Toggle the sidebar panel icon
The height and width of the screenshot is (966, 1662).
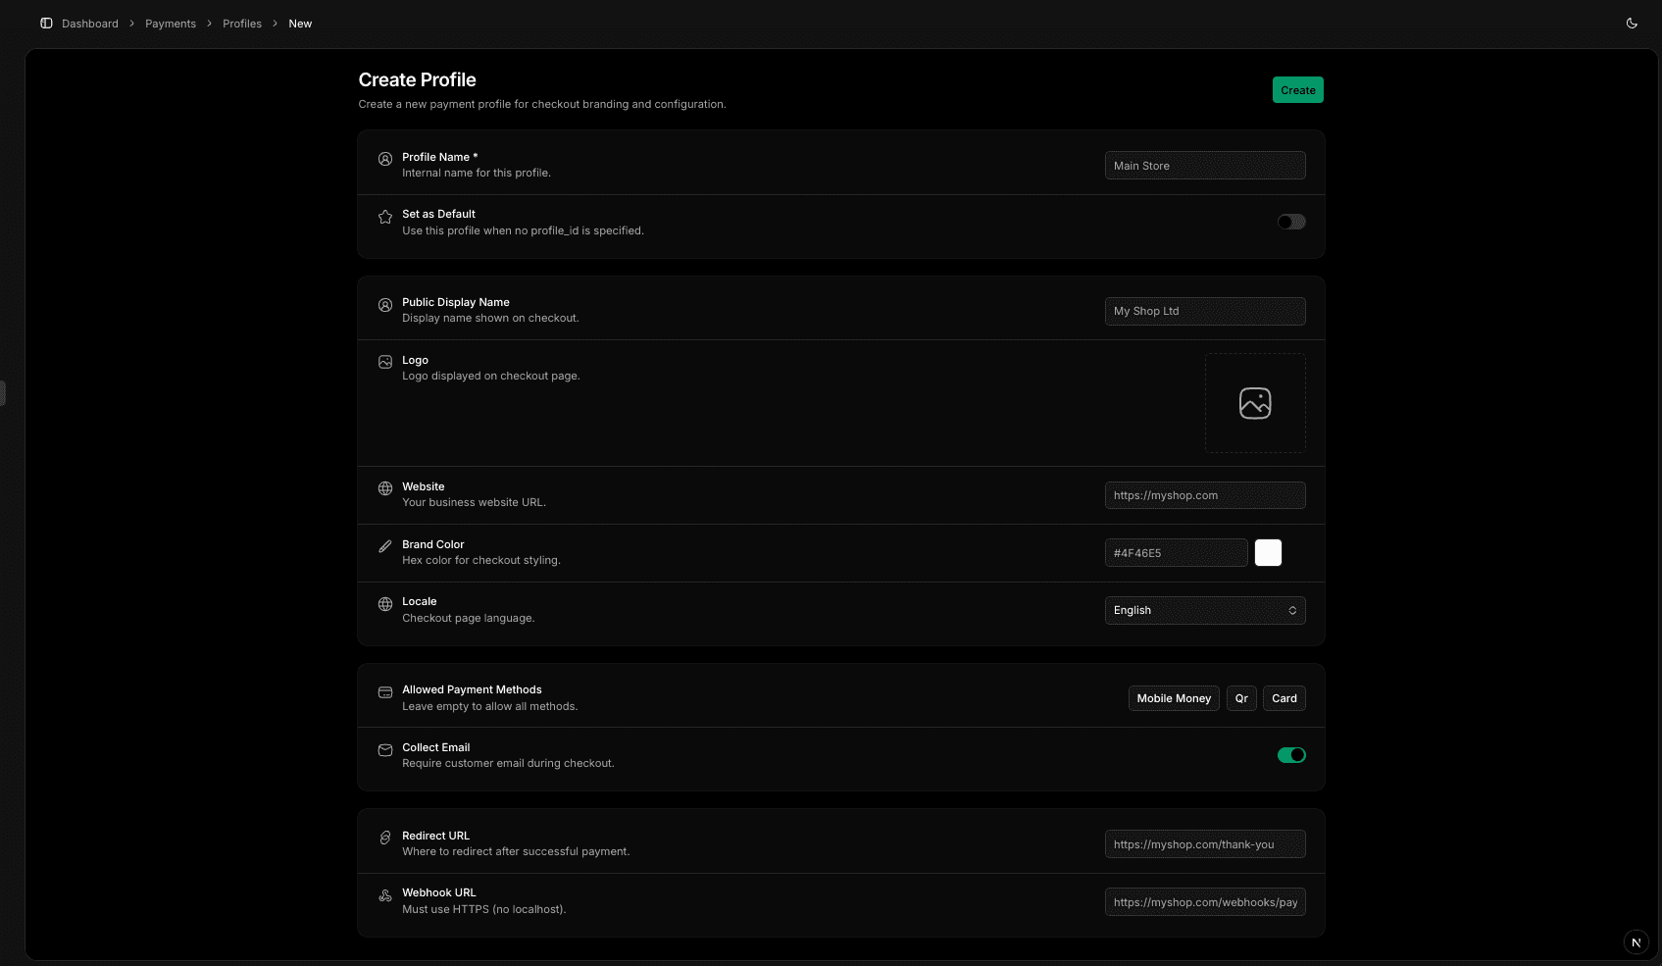coord(46,24)
